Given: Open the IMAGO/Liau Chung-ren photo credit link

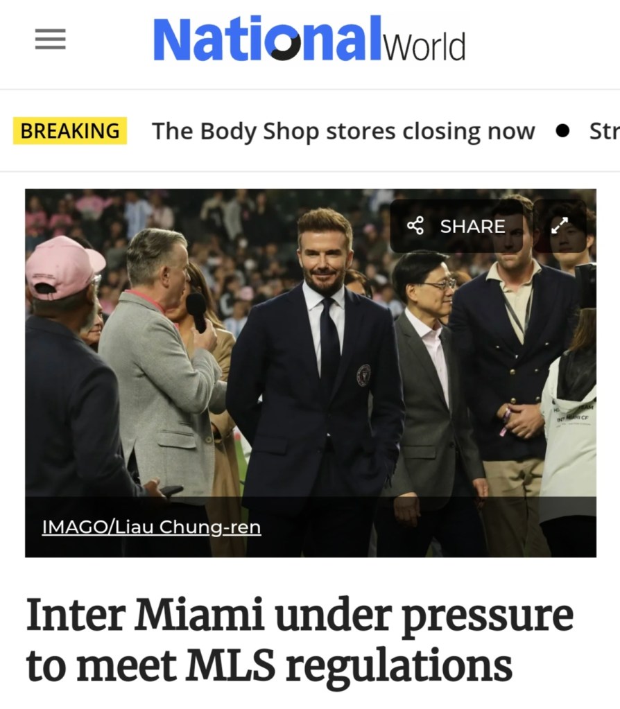Looking at the screenshot, I should 152,527.
